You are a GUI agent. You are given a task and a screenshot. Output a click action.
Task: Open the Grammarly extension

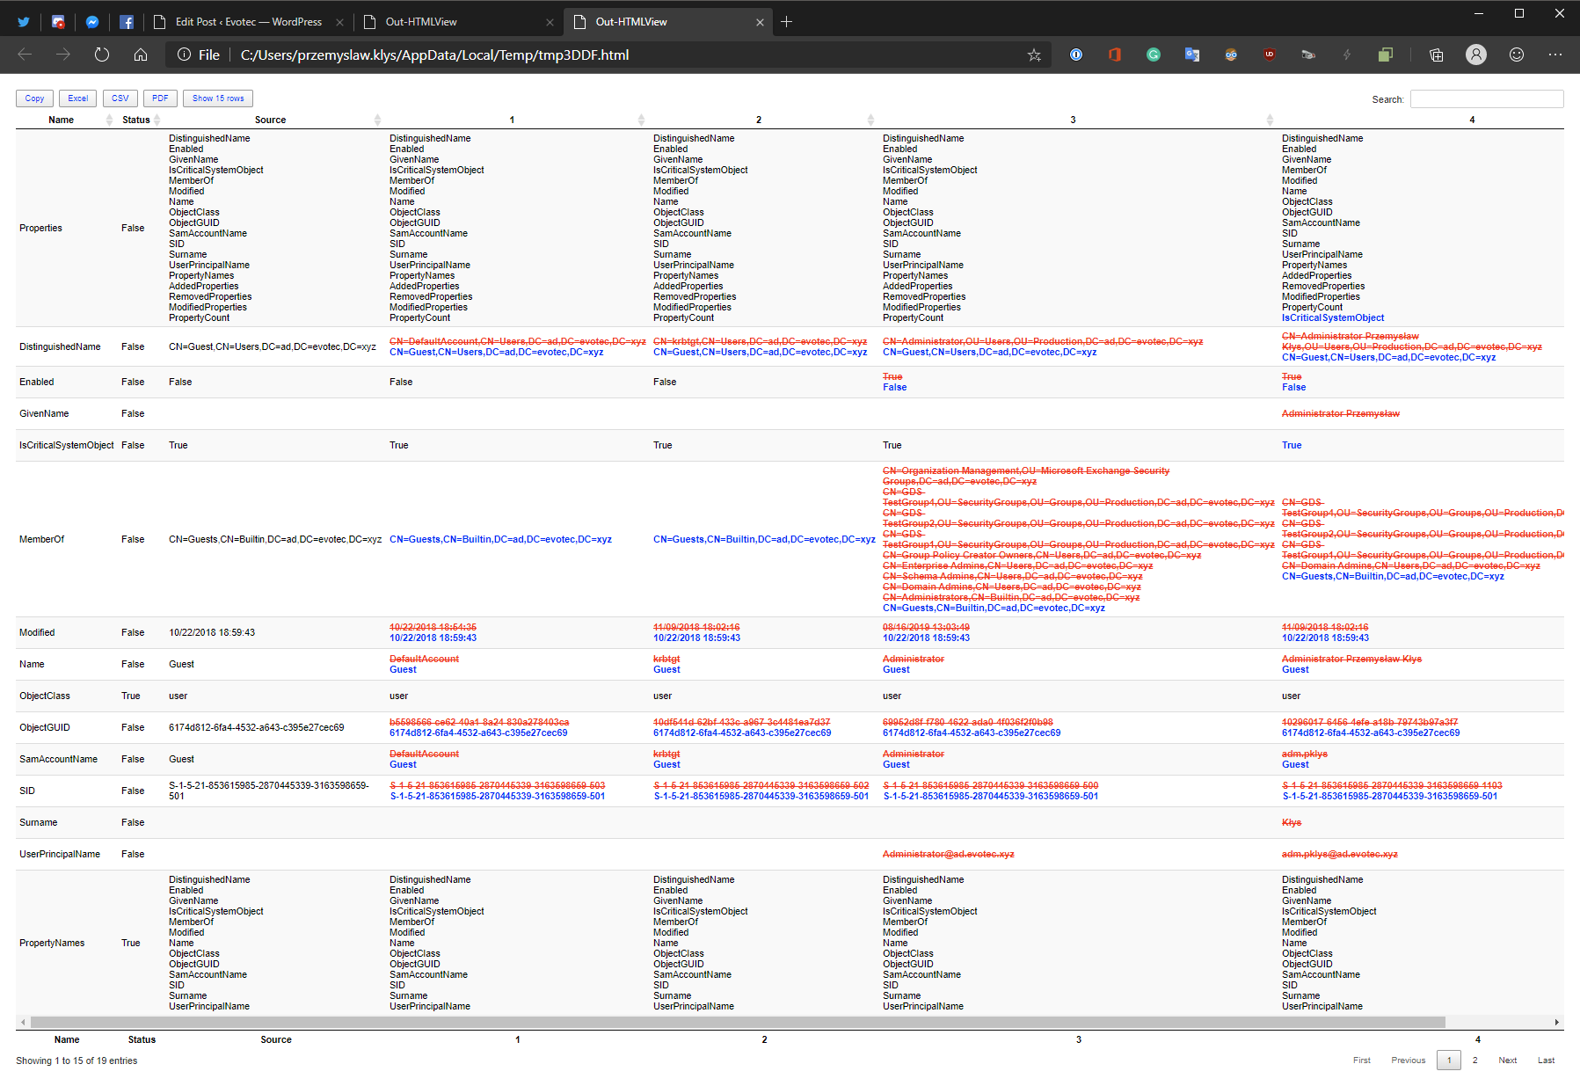[1154, 55]
